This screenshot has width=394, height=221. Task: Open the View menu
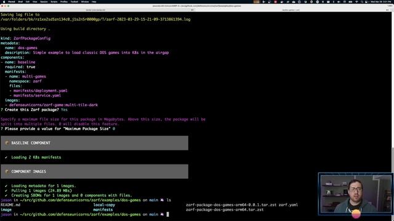click(x=34, y=2)
